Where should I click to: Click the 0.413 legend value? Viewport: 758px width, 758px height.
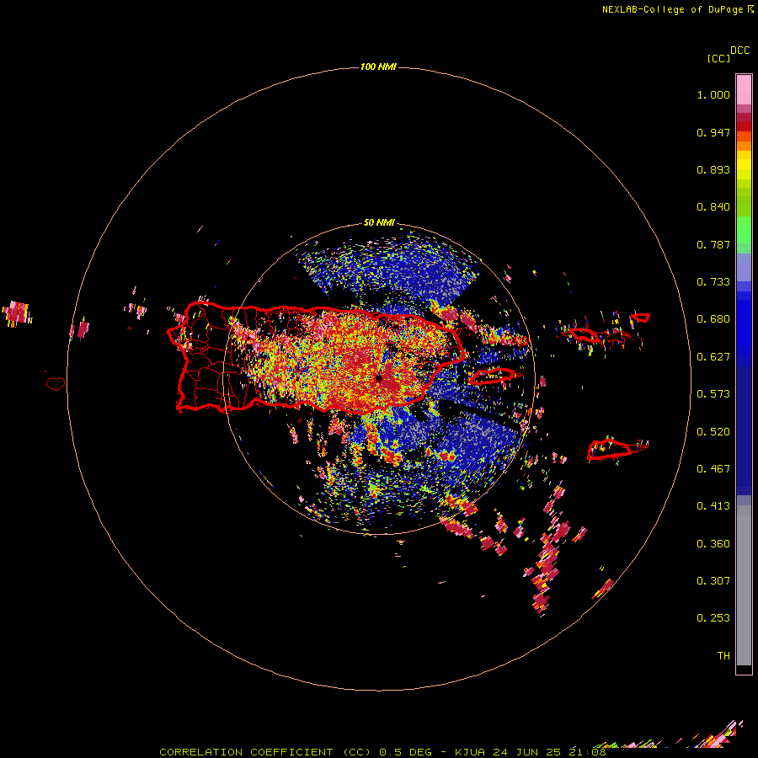coord(713,506)
